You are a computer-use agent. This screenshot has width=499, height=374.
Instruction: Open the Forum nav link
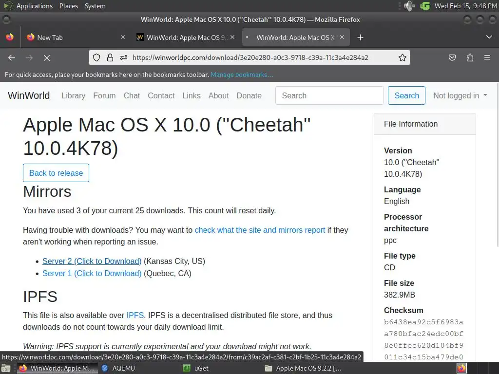[x=104, y=95]
